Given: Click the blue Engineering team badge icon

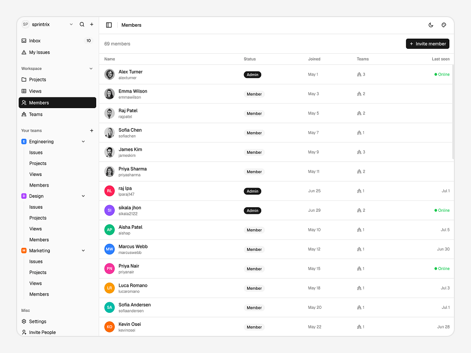Looking at the screenshot, I should tap(24, 141).
